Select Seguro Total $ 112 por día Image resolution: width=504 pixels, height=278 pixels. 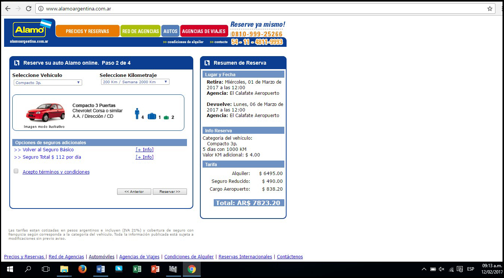click(52, 157)
